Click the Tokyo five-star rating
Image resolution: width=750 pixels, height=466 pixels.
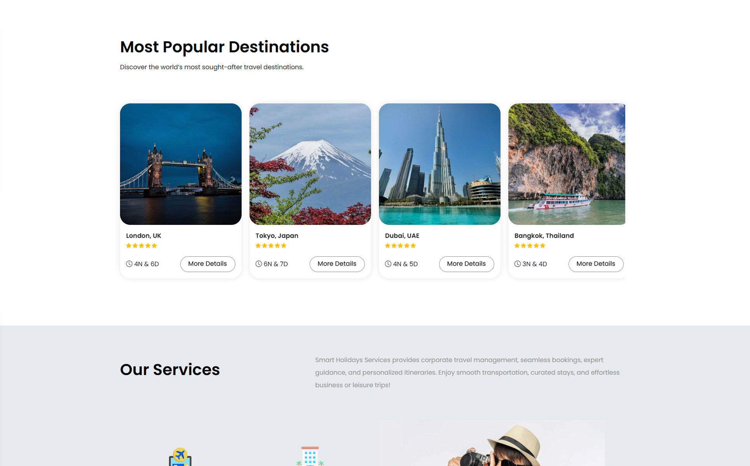point(271,245)
